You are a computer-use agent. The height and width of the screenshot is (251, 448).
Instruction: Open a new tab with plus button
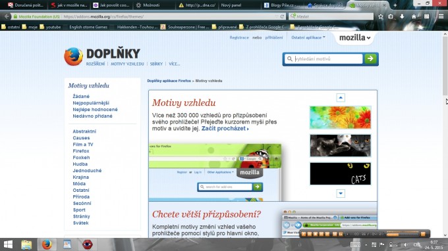tap(395, 5)
